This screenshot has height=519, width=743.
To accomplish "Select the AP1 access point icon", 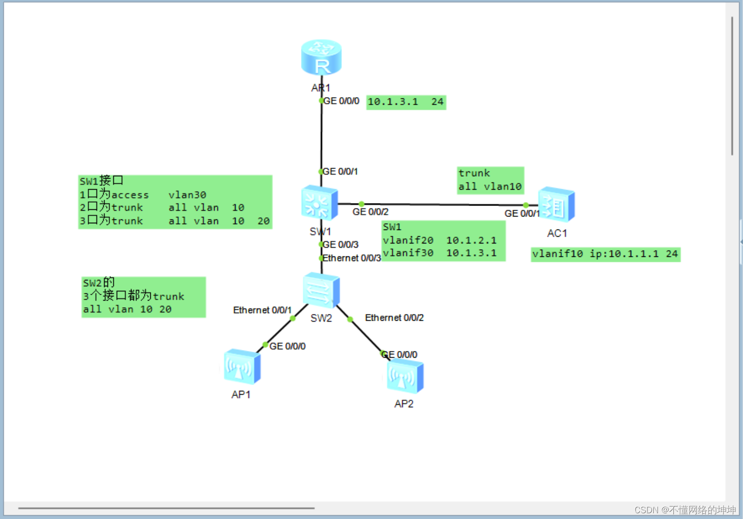I will click(242, 366).
